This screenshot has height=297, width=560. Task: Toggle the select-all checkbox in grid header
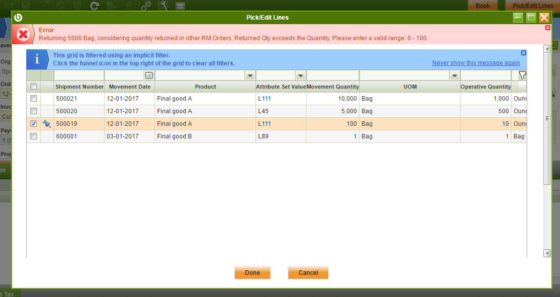click(33, 87)
